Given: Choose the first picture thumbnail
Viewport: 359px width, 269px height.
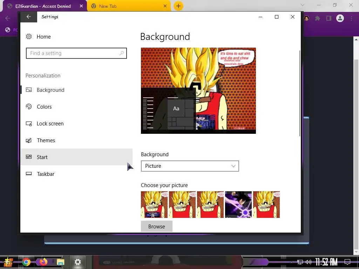Looking at the screenshot, I should 154,205.
